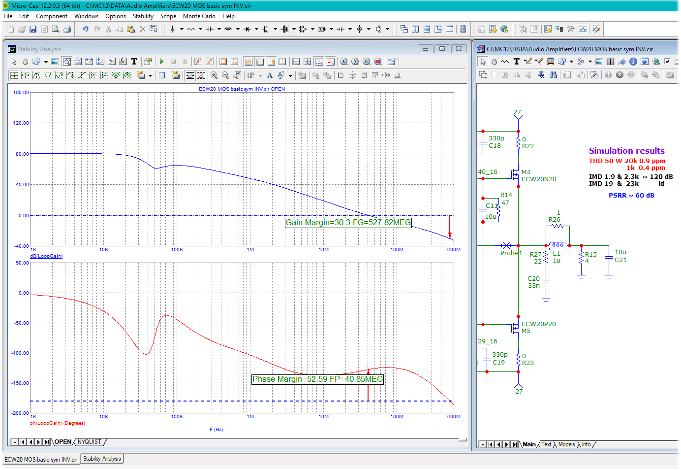Screen dimensions: 681x470
Task: Open the resistor component dropdown arrow
Action: (200, 29)
